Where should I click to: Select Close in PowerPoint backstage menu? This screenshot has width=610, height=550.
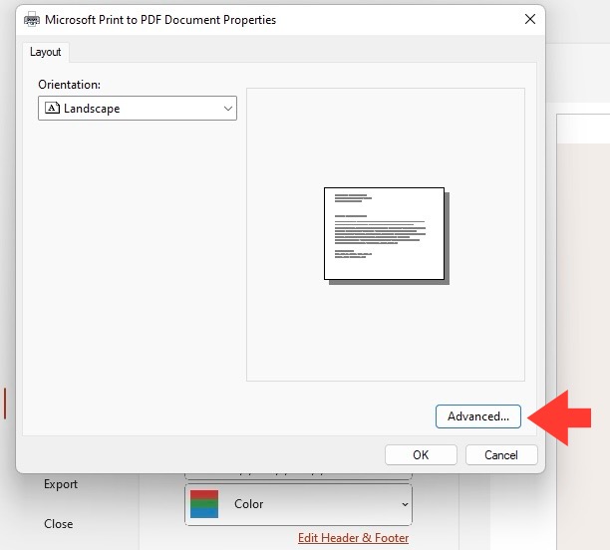coord(59,524)
